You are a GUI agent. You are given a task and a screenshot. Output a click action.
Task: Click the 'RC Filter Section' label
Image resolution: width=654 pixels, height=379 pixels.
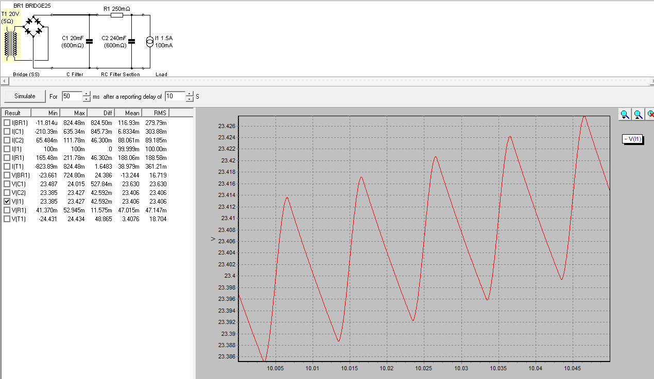click(121, 75)
